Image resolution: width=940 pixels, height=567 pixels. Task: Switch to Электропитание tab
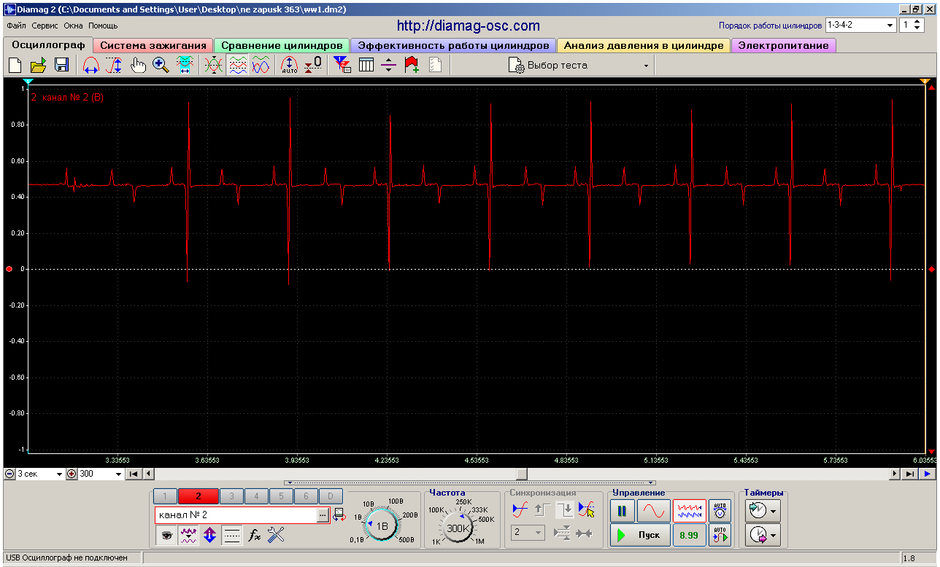pyautogui.click(x=783, y=45)
